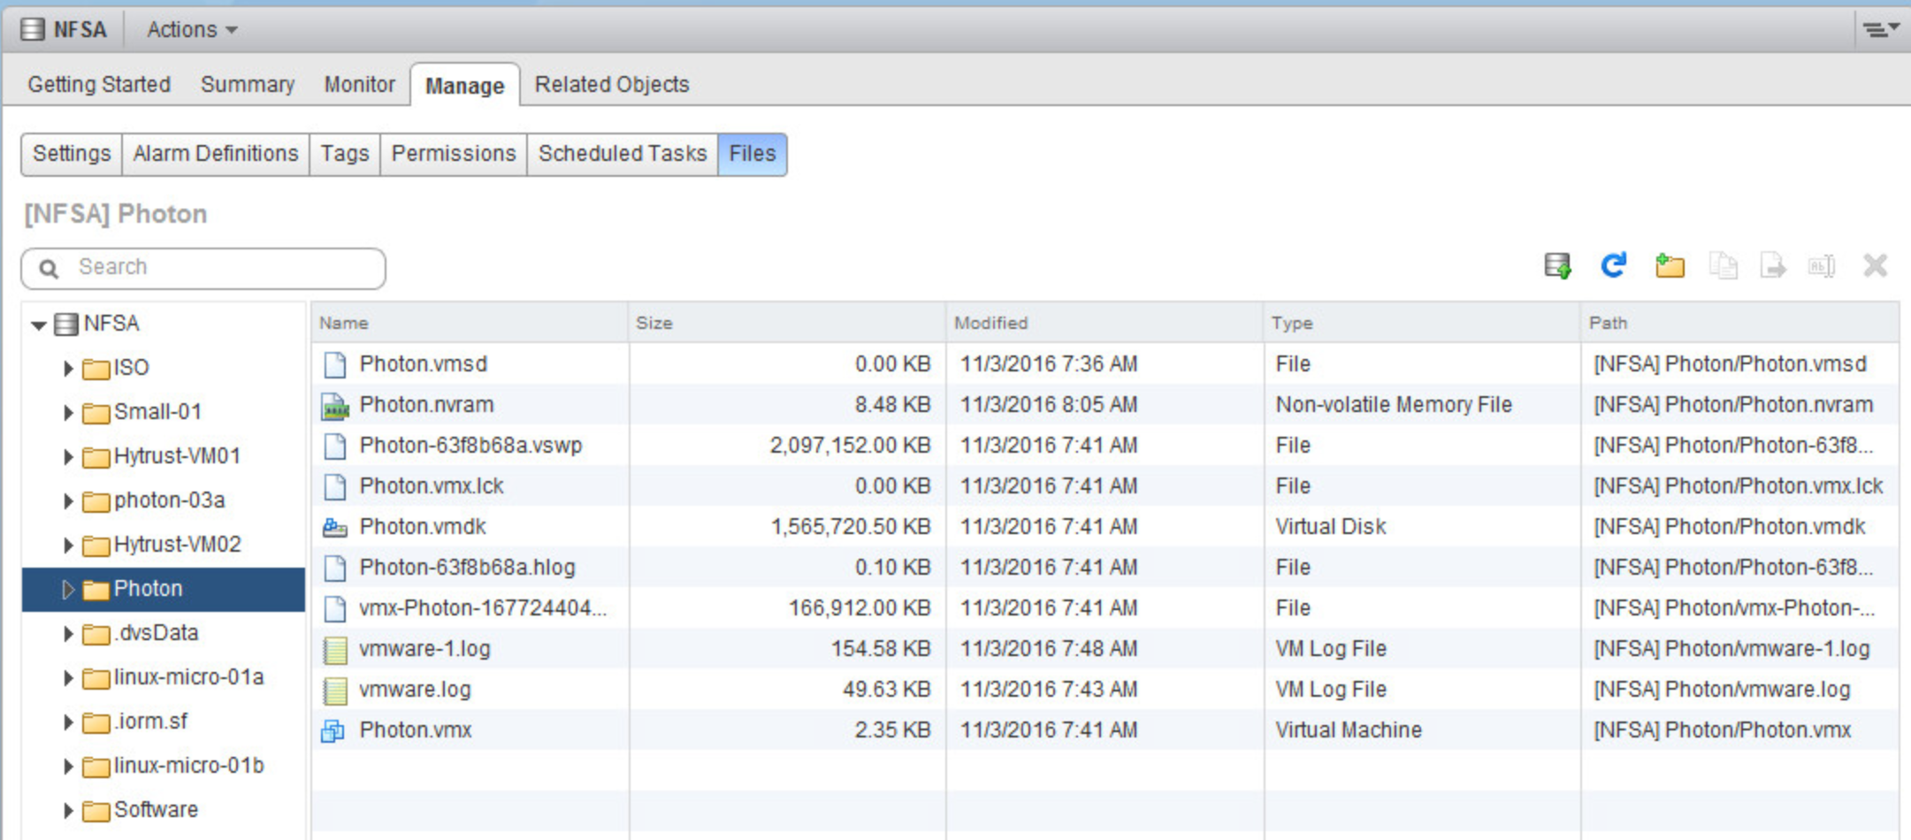
Task: Select the Permissions sub-tab button
Action: (453, 154)
